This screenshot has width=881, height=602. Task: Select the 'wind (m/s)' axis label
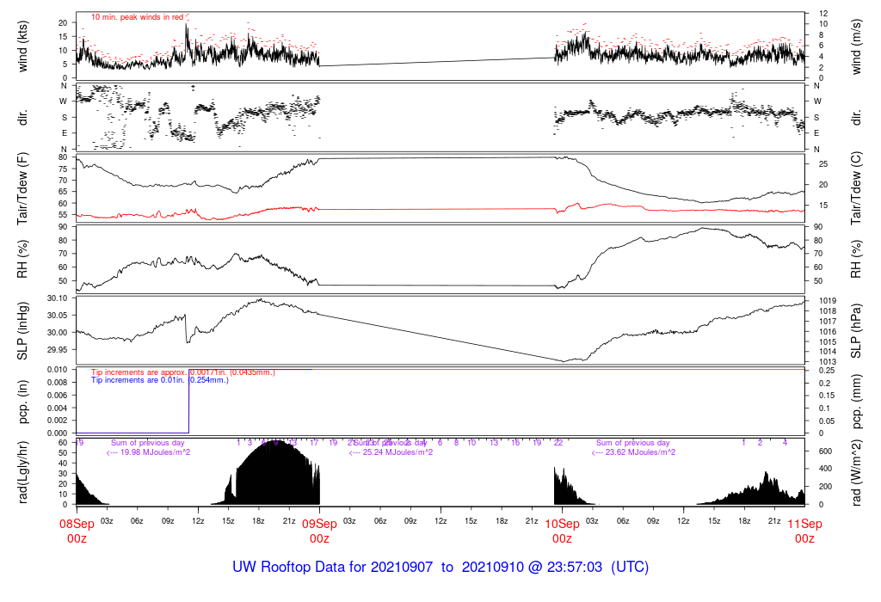(856, 46)
